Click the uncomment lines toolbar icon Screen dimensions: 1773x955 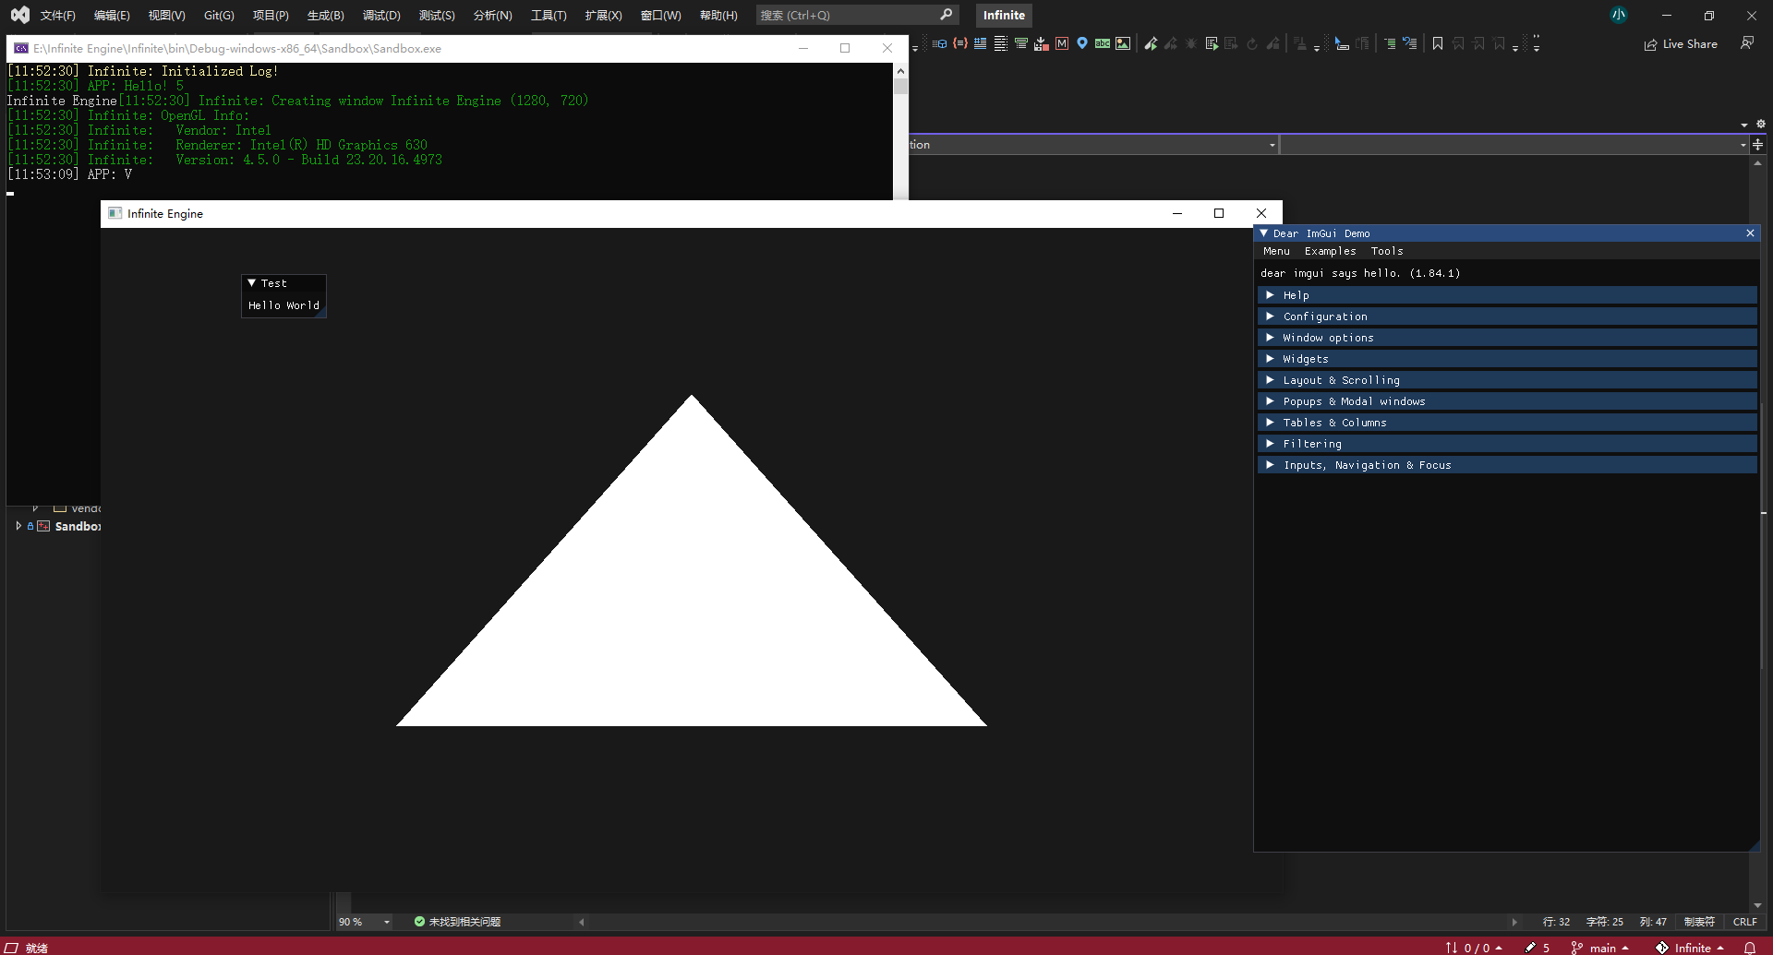click(x=1409, y=43)
